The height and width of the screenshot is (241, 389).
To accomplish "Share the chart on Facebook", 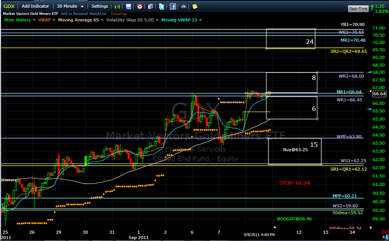I will [173, 7].
